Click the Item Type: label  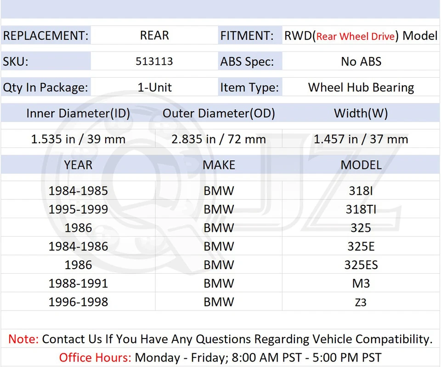tap(249, 87)
